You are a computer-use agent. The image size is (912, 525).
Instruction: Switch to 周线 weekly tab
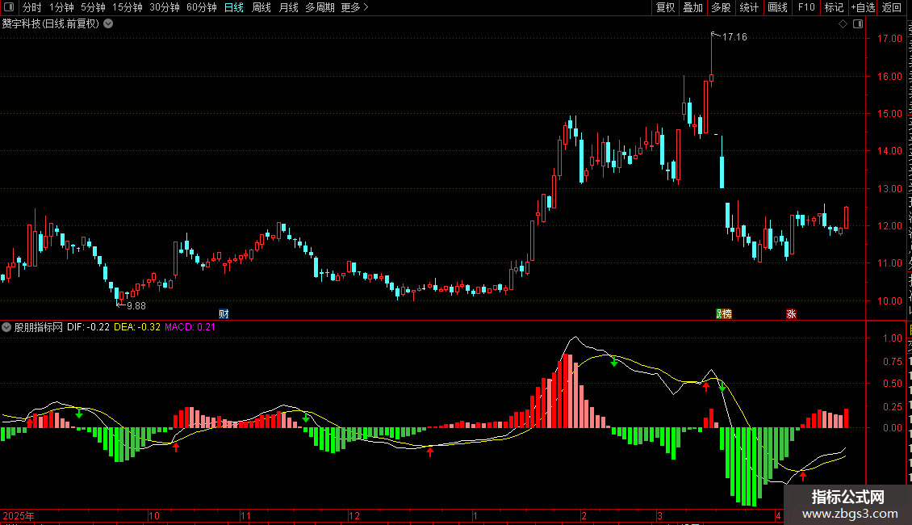click(261, 7)
